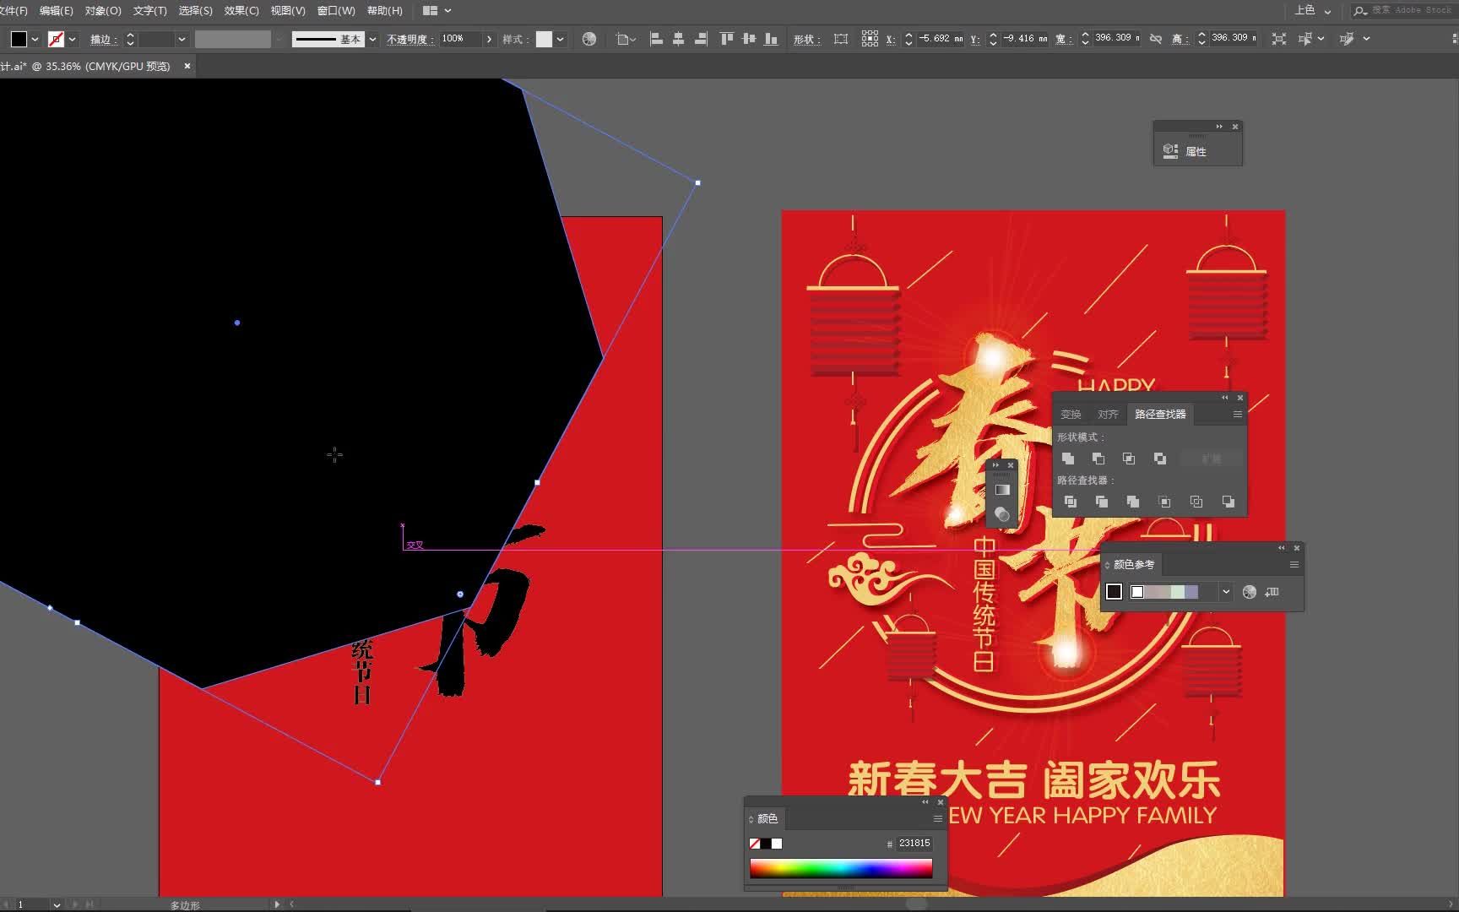Image resolution: width=1459 pixels, height=912 pixels.
Task: Open the Pathfinder panel flyout menu
Action: coord(1237,414)
